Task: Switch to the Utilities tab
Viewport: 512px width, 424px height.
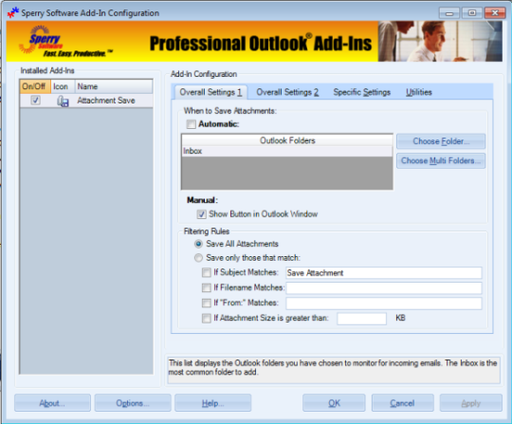Action: (419, 92)
